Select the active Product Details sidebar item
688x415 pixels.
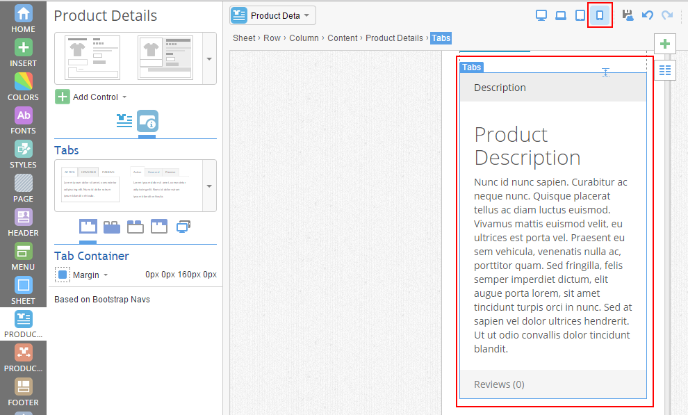pyautogui.click(x=23, y=324)
